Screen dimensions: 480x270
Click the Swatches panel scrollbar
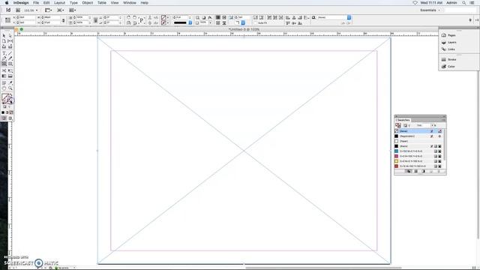point(445,144)
